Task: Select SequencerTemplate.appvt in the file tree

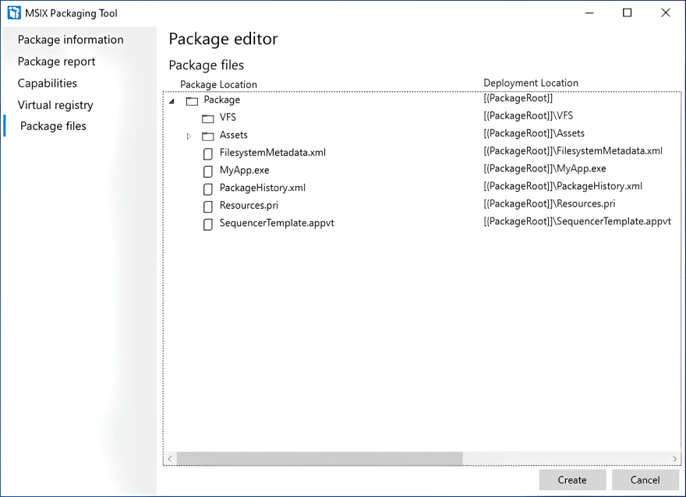Action: tap(277, 223)
